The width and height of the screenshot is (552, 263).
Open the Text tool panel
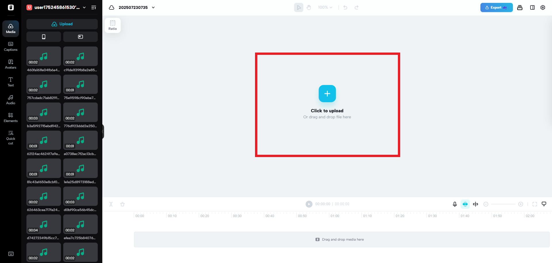coord(11,82)
